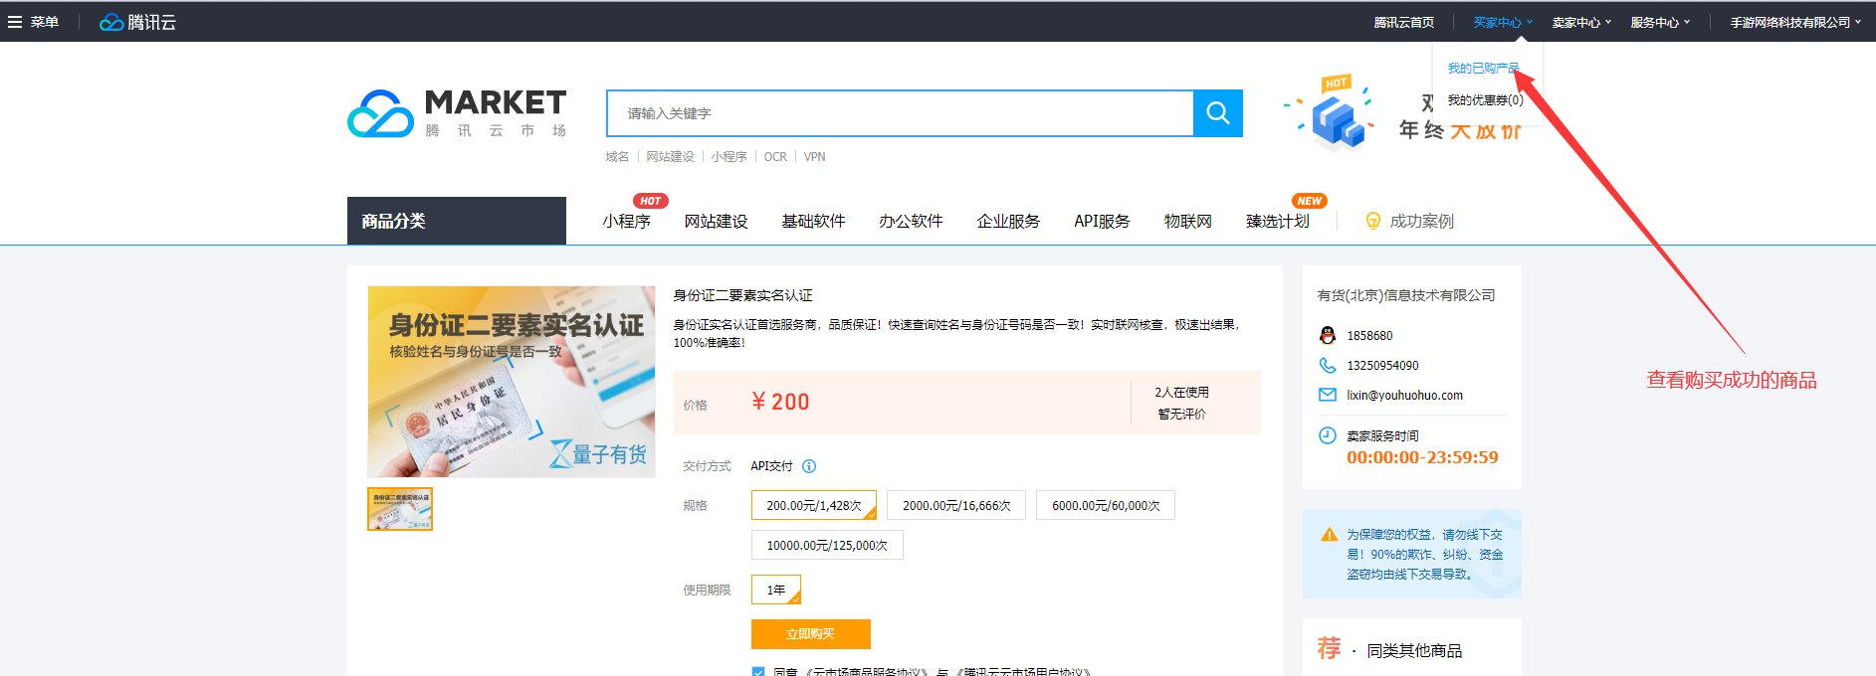This screenshot has height=676, width=1876.
Task: Go to the 物联网 tab
Action: 1188,221
